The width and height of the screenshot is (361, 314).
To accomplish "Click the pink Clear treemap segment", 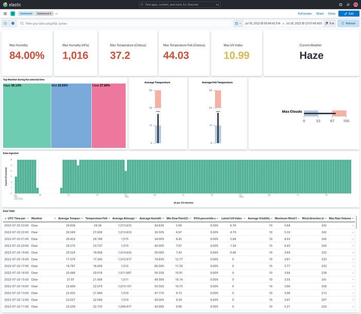I will 109,116.
